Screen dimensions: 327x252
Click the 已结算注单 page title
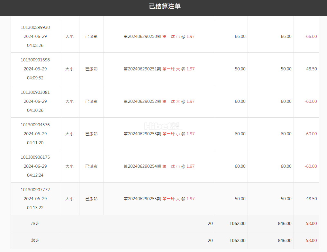pyautogui.click(x=165, y=6)
